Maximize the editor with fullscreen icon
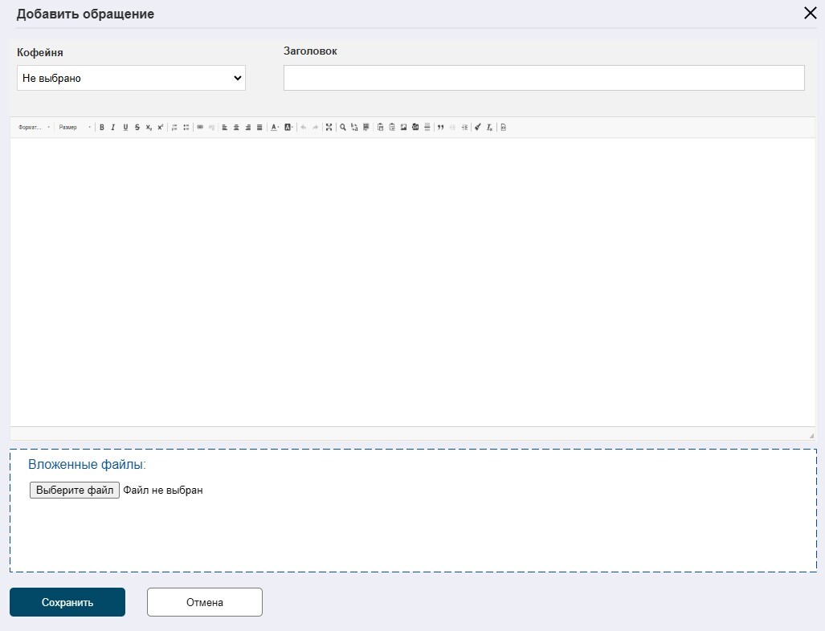The image size is (825, 631). coord(329,128)
